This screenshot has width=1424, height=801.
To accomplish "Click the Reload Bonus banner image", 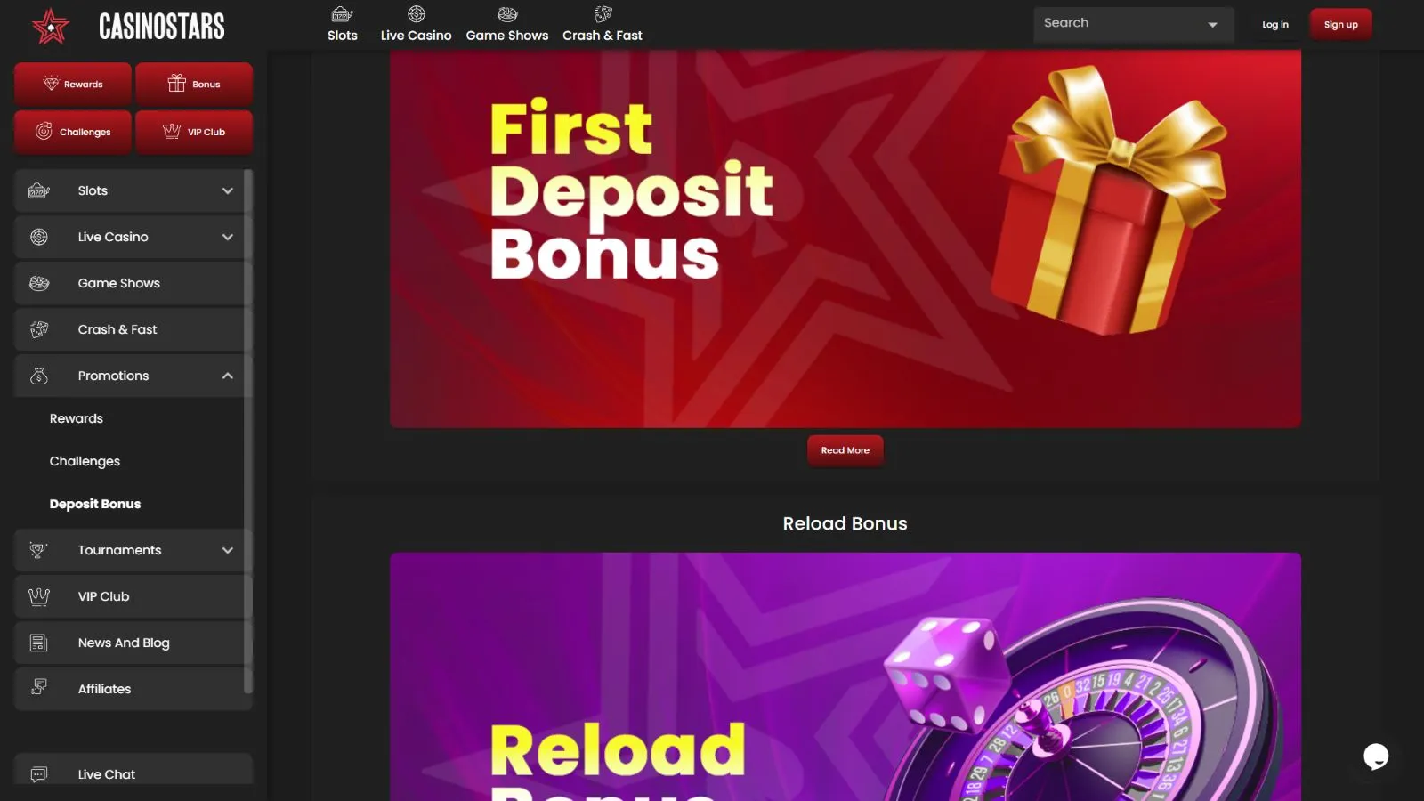I will tap(845, 676).
